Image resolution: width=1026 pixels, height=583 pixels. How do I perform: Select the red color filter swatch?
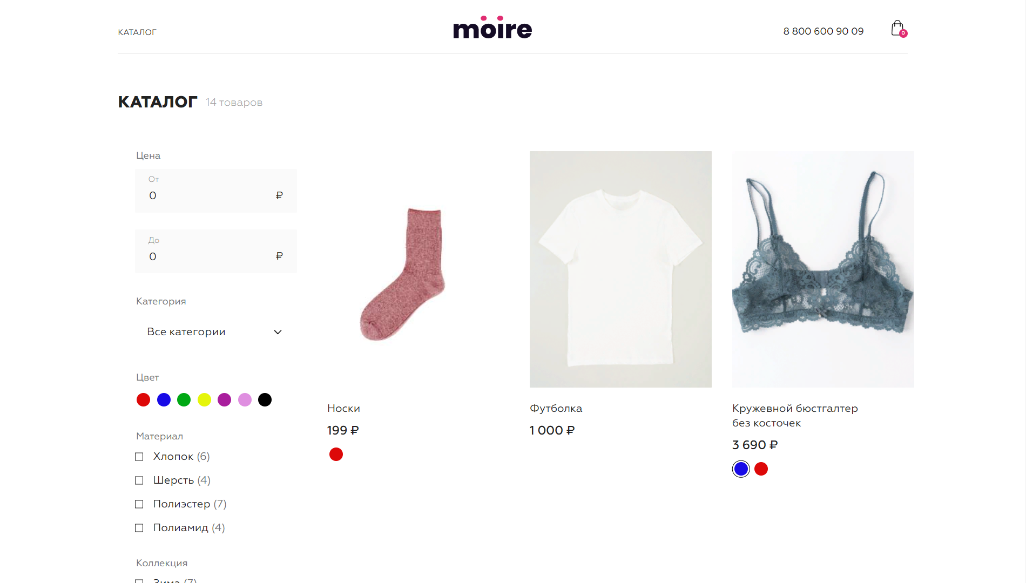point(143,399)
